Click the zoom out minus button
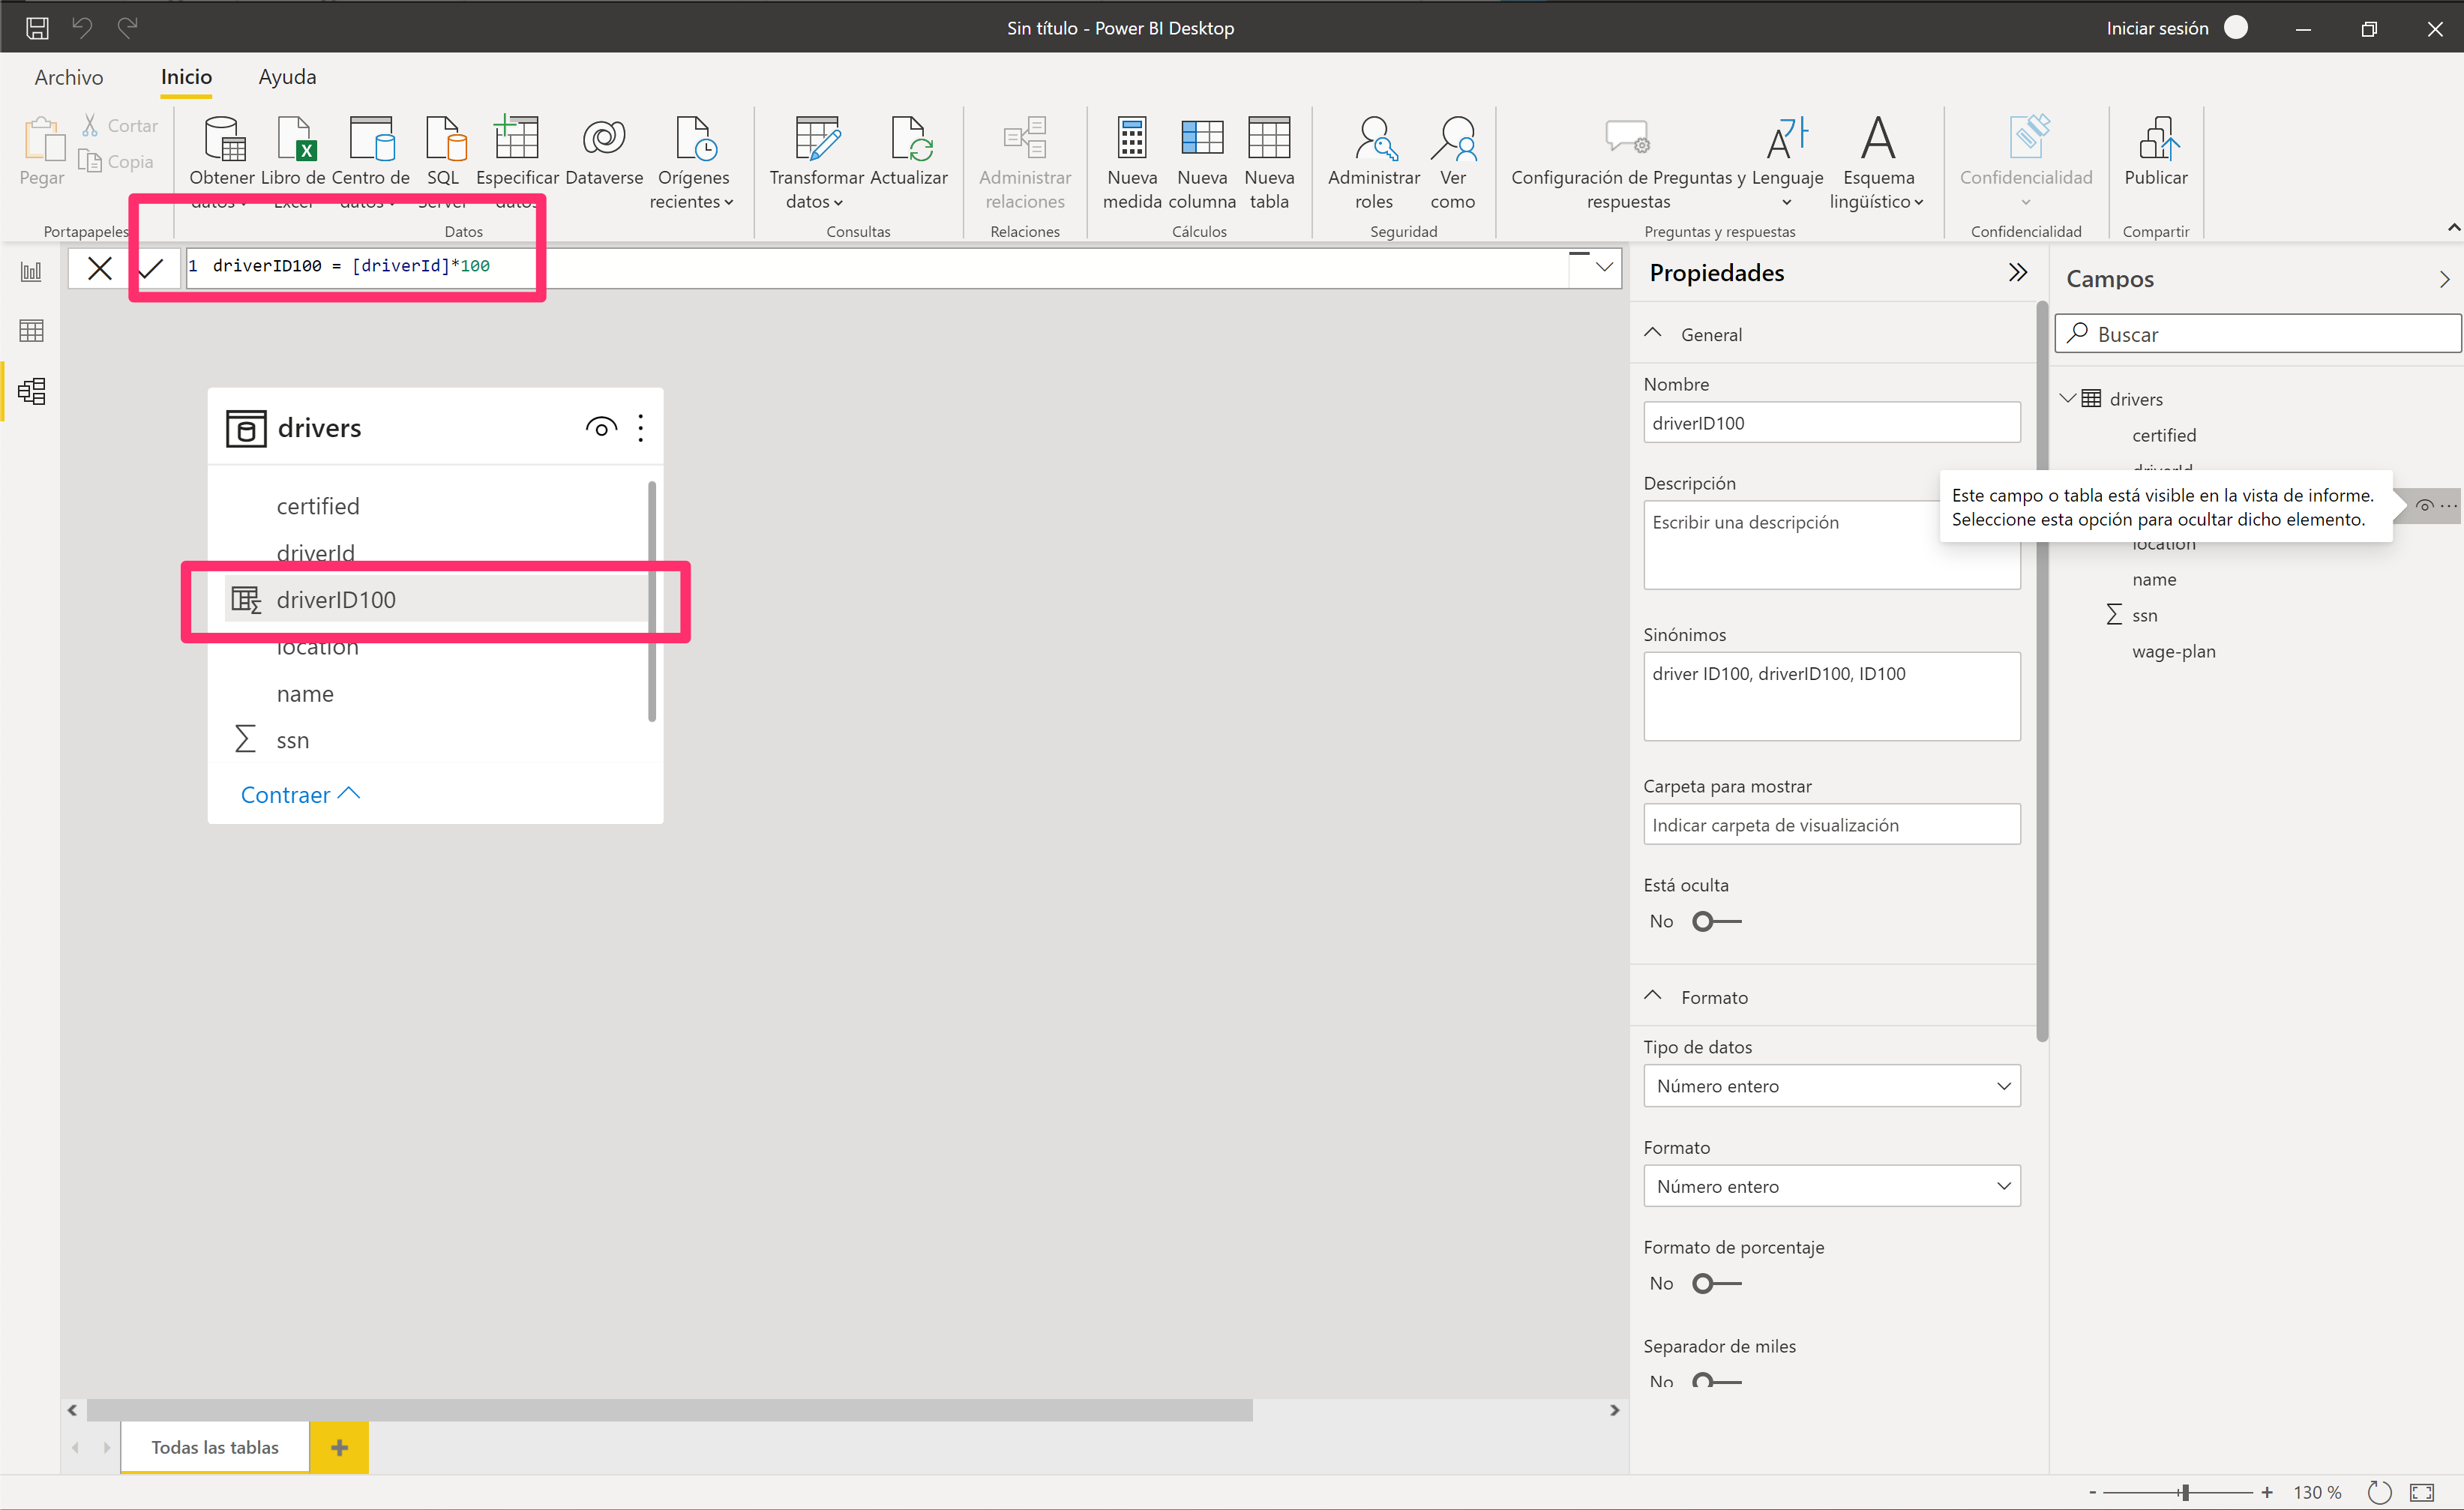The width and height of the screenshot is (2464, 1510). click(2092, 1492)
